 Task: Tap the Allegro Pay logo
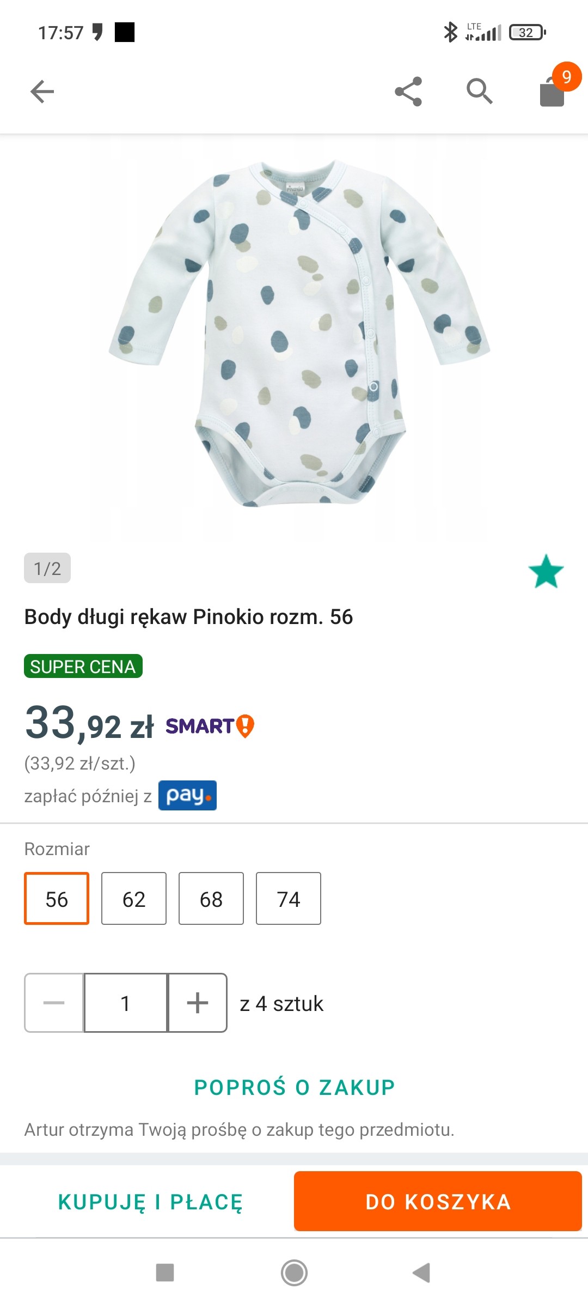click(187, 796)
